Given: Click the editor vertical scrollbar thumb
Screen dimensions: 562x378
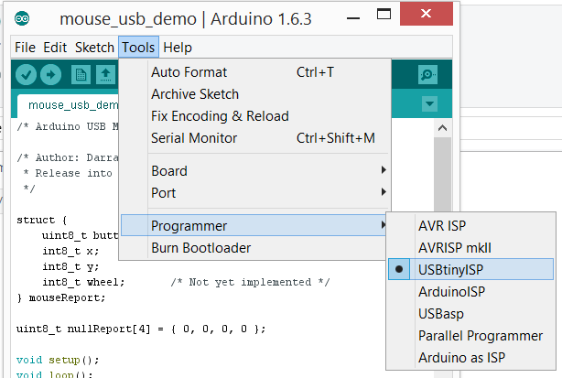Looking at the screenshot, I should pyautogui.click(x=442, y=175).
